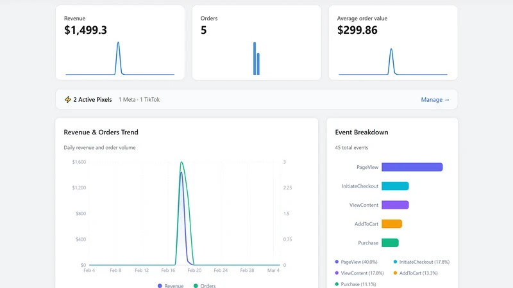Click the lightning bolt Active Pixels icon

[68, 100]
